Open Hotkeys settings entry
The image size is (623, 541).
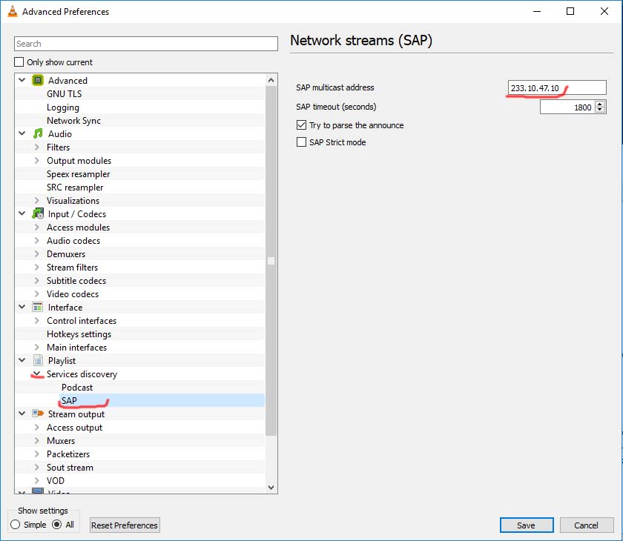(x=79, y=334)
